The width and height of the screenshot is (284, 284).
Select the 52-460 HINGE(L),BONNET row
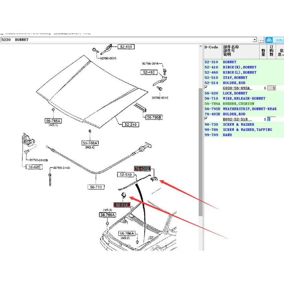(244, 73)
